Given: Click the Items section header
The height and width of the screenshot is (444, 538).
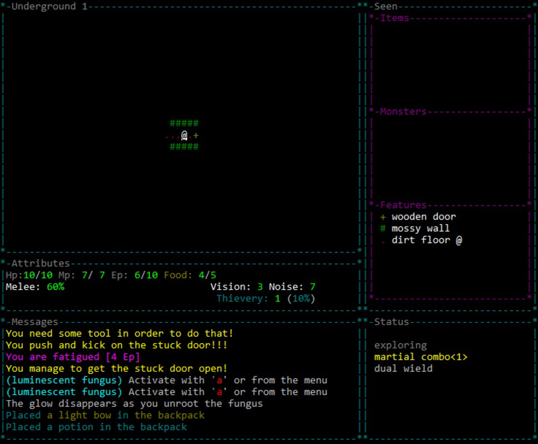Looking at the screenshot, I should coord(394,18).
